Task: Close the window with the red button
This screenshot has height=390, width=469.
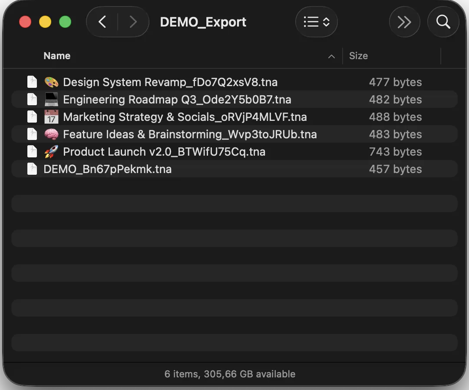Action: 25,22
